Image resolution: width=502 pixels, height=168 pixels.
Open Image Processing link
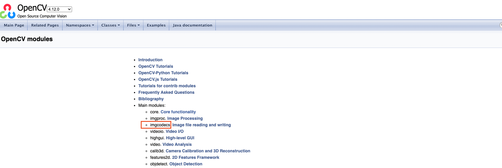(185, 118)
